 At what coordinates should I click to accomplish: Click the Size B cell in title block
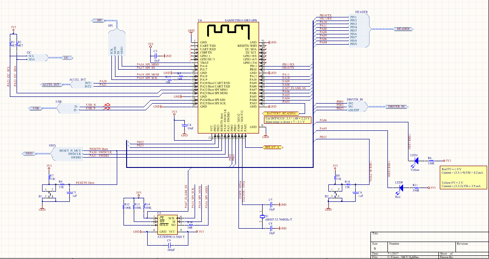(378, 247)
